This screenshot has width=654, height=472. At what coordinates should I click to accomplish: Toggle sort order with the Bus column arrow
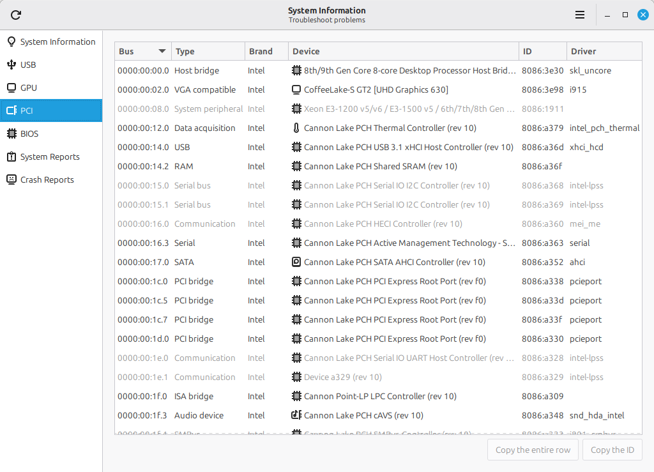(x=162, y=51)
